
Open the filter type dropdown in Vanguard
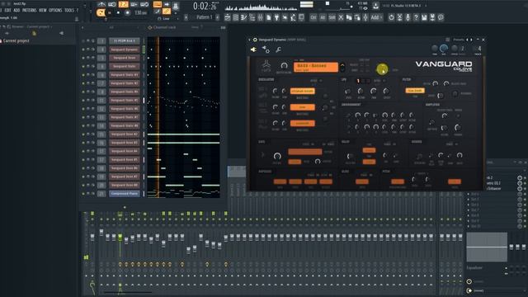(x=415, y=91)
